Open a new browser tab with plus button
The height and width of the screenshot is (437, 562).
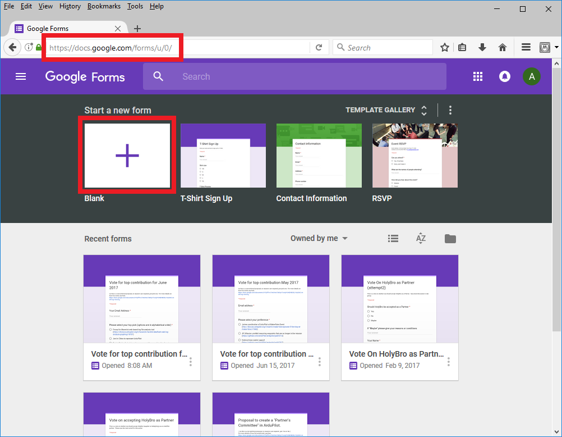tap(137, 29)
